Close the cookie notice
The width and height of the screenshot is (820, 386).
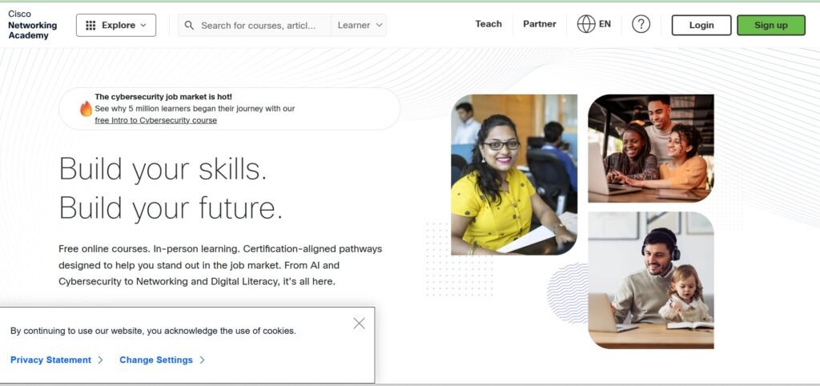pos(359,324)
